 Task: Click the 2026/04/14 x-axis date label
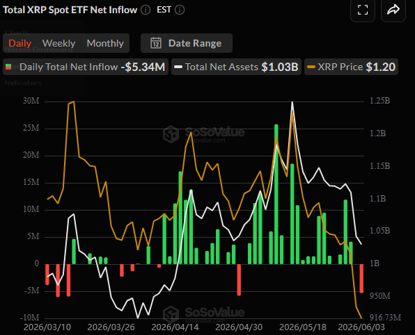(175, 327)
